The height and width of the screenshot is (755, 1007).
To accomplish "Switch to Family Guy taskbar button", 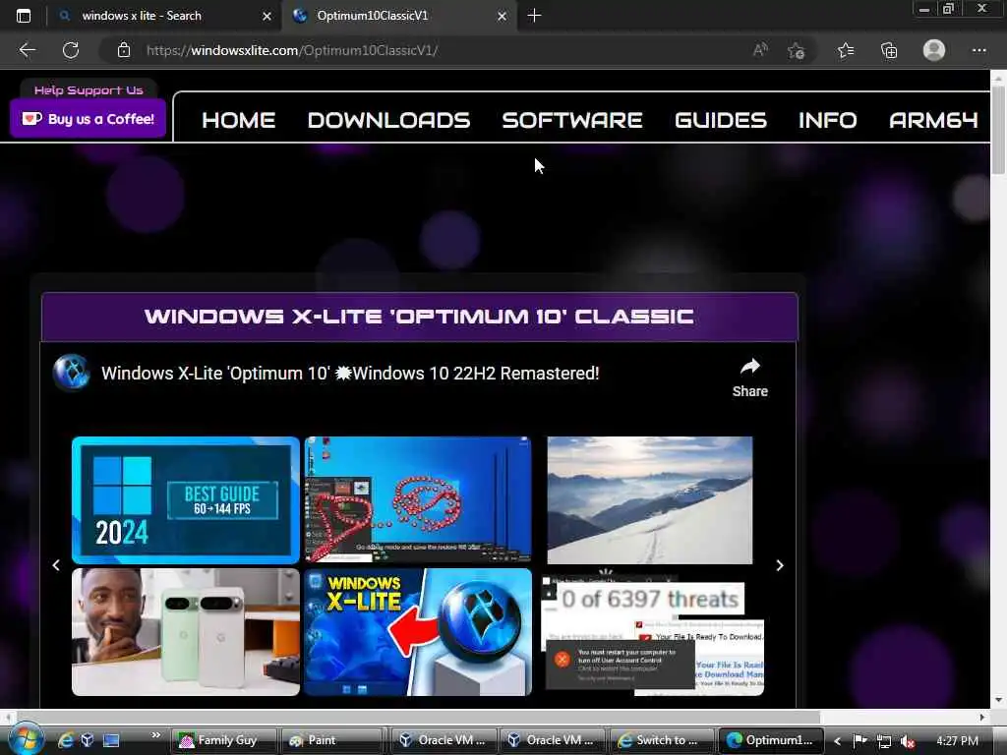I will (x=224, y=740).
